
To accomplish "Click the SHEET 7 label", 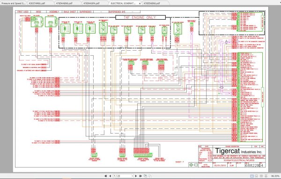I will pos(179,162).
